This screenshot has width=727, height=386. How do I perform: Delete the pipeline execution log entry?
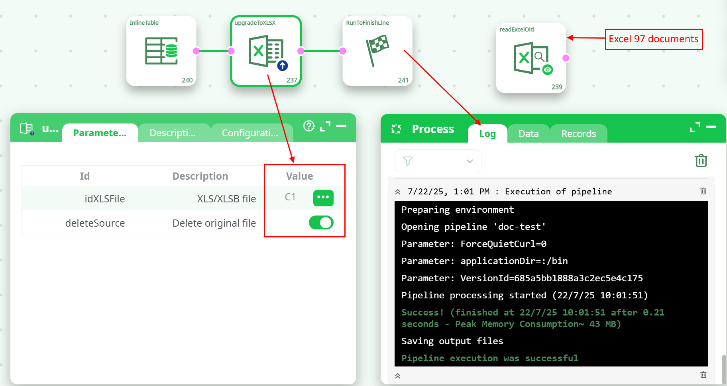pos(703,191)
